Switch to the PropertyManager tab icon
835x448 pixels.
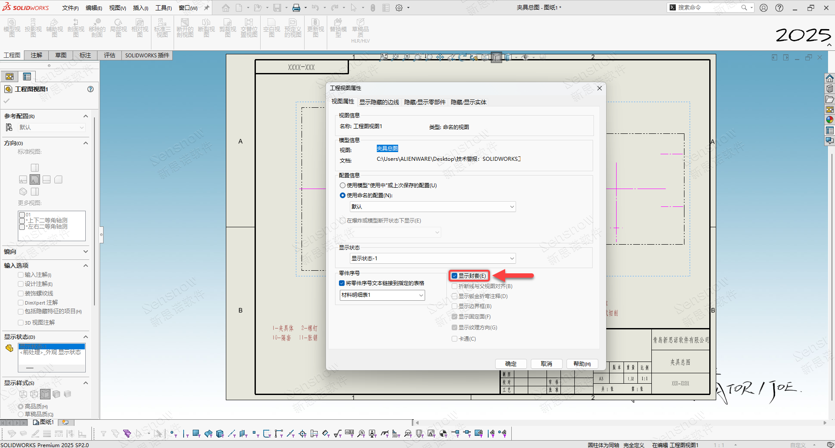(x=27, y=77)
